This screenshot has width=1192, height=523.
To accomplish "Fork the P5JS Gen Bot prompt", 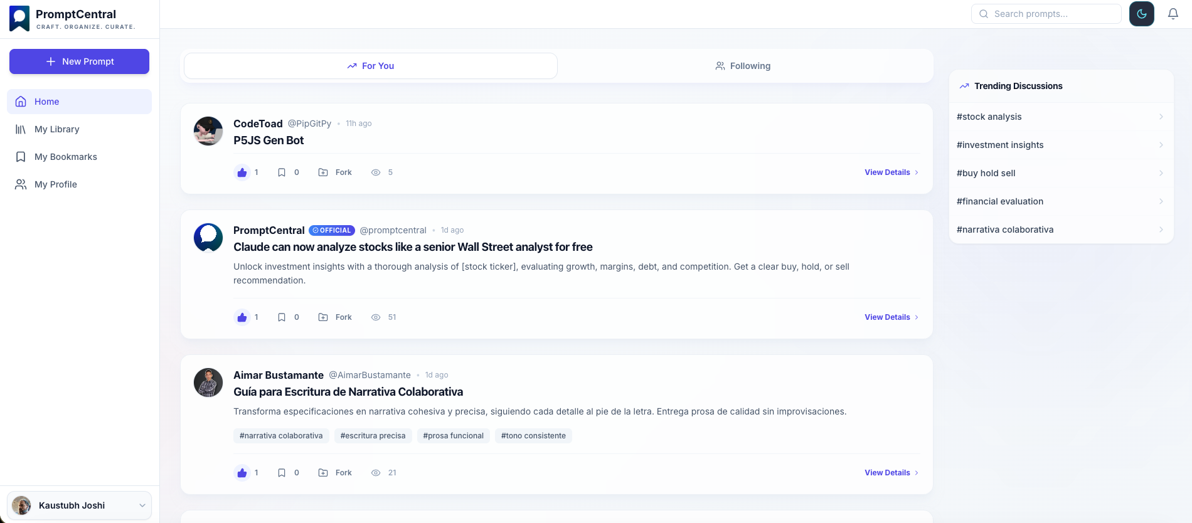I will coord(335,172).
